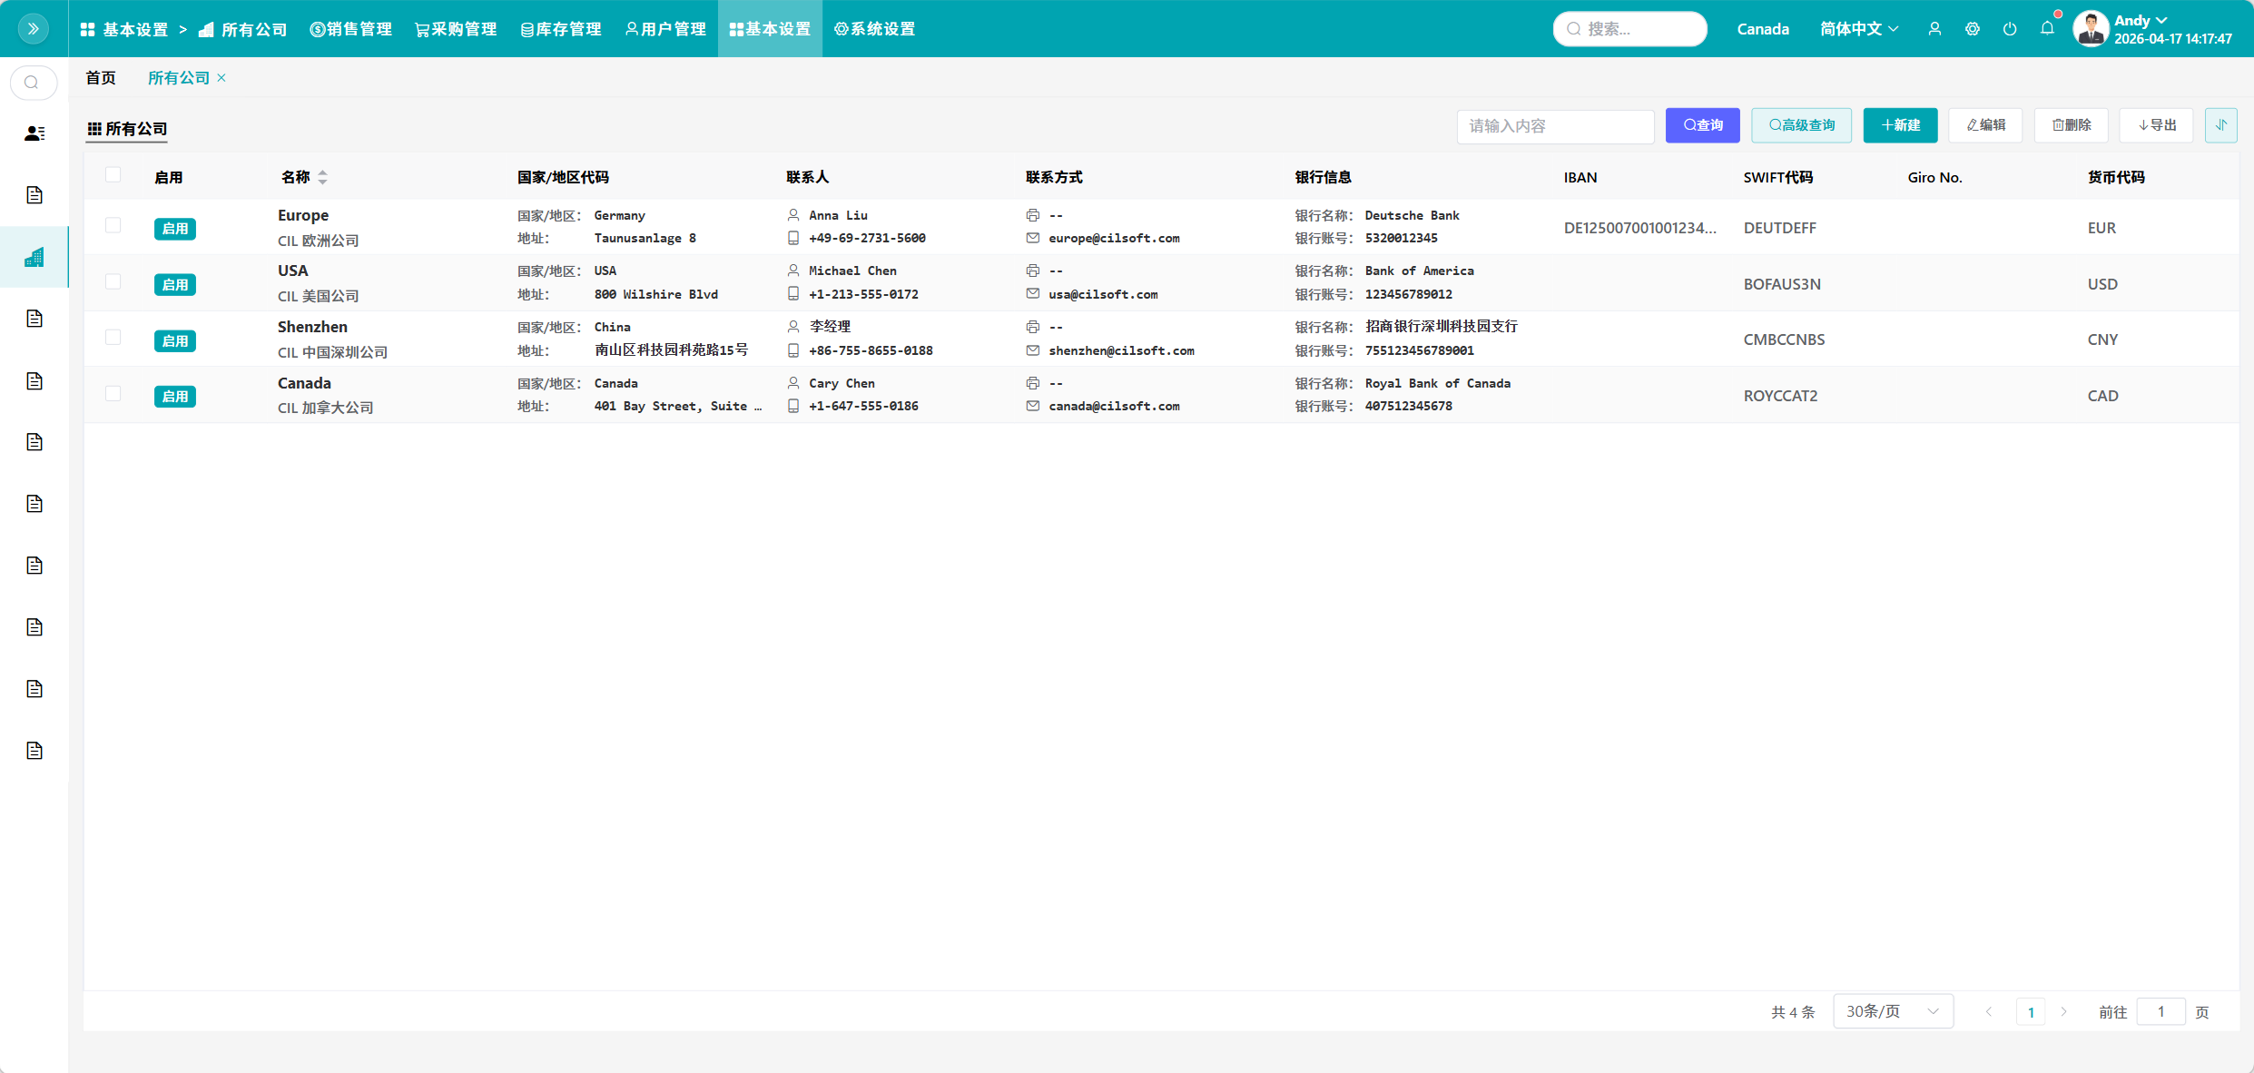
Task: Open the 简体中文 language dropdown
Action: tap(1859, 29)
